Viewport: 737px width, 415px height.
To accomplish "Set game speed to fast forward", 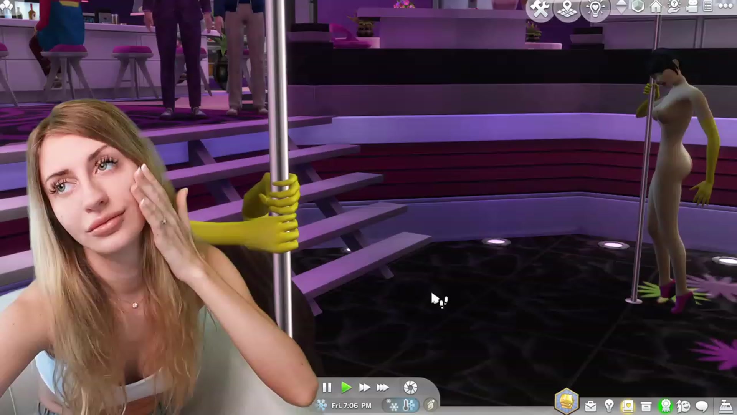I will point(364,388).
